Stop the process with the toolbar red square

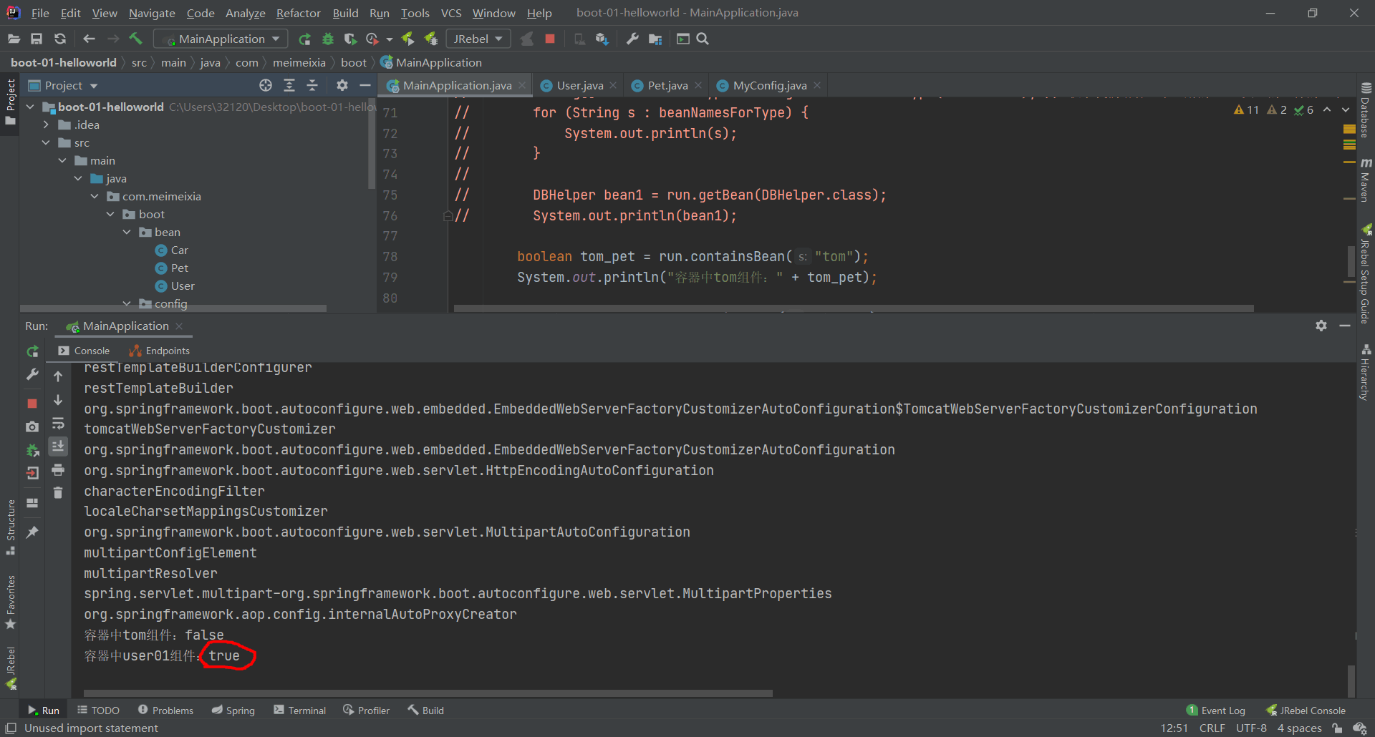pos(550,39)
